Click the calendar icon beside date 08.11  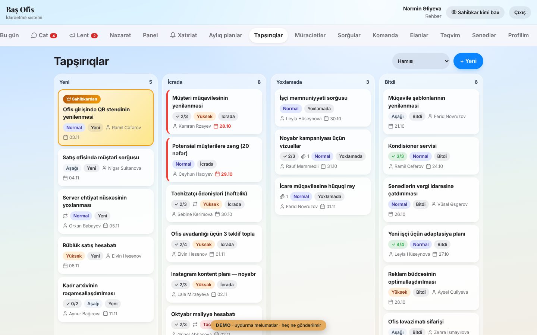65,266
